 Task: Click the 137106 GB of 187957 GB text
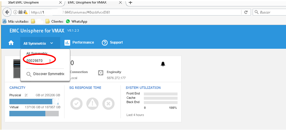tap(42, 107)
